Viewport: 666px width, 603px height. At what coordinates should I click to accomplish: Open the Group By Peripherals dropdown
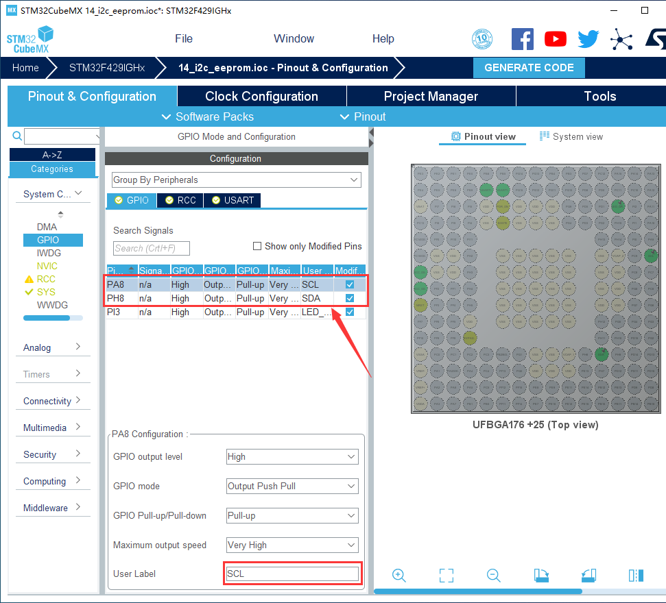(236, 180)
